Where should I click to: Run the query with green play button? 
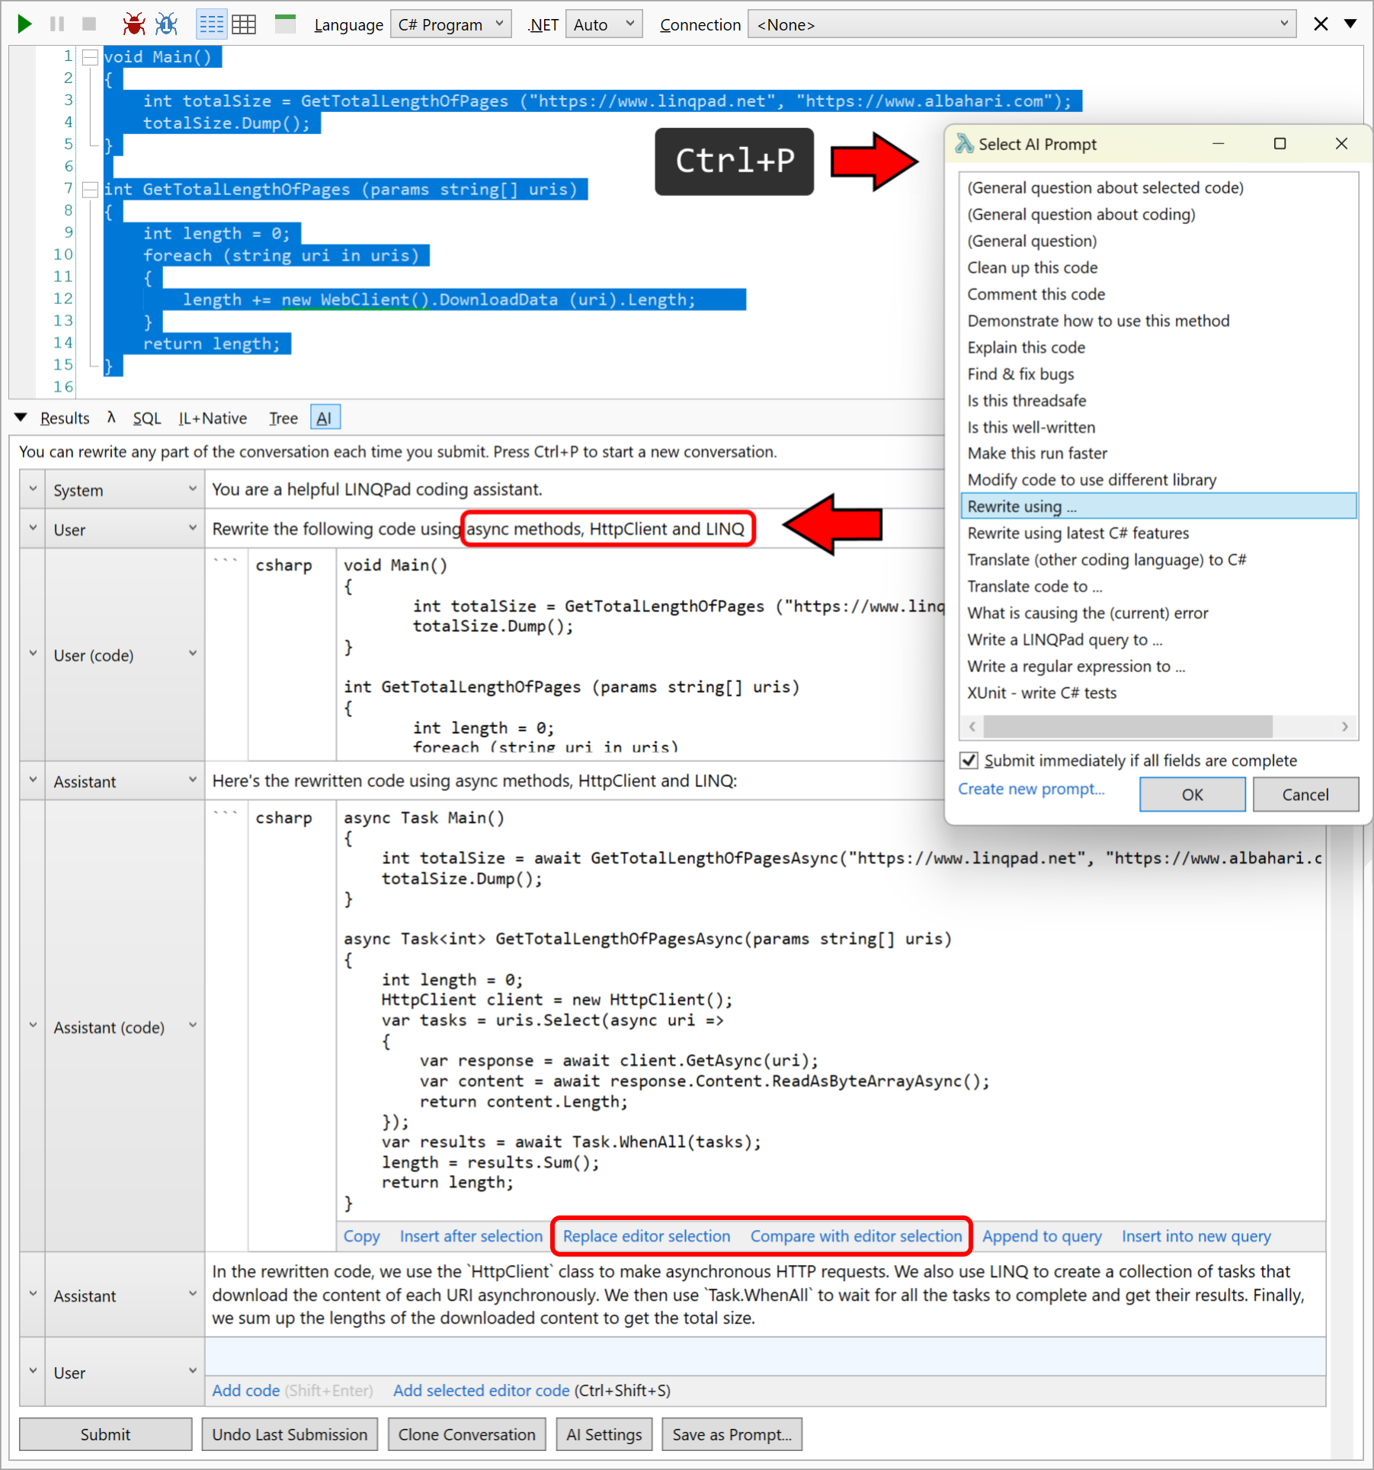click(x=24, y=24)
